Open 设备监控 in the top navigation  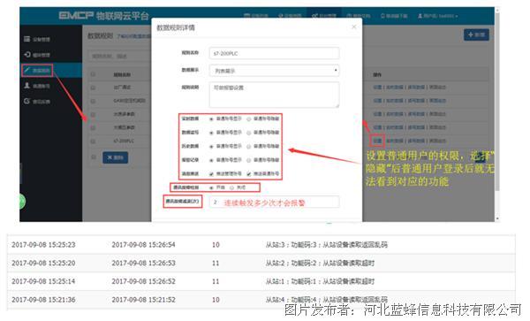coord(256,16)
